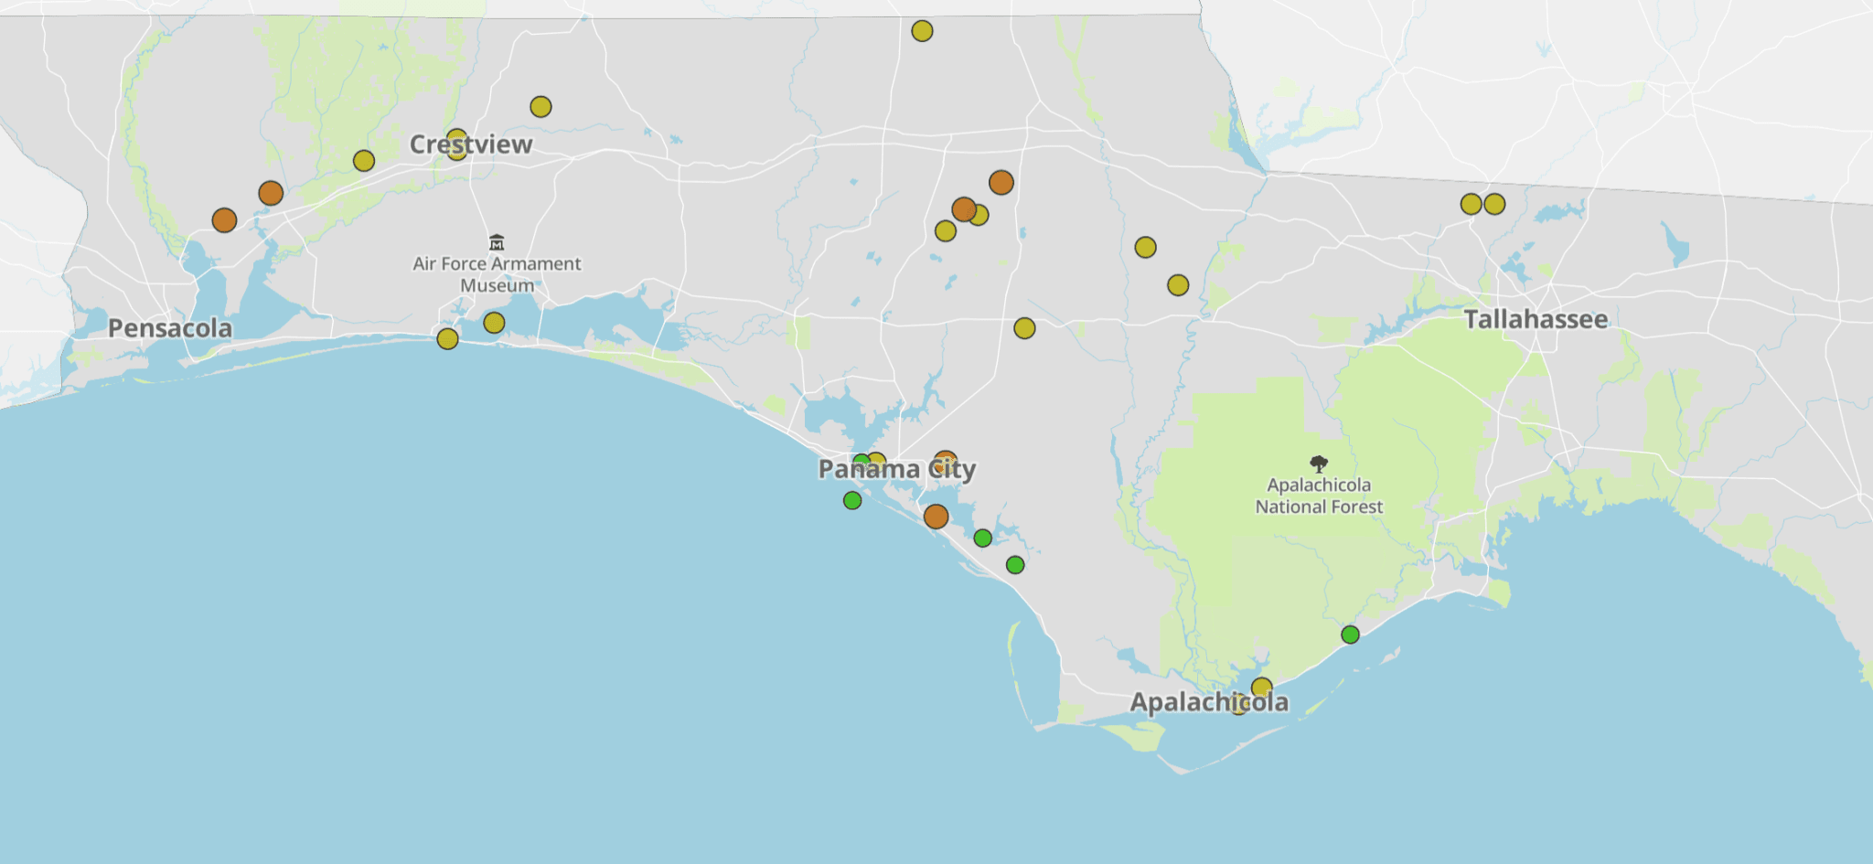The height and width of the screenshot is (864, 1873).
Task: Select the northernmost orange marker north of Panama City
Action: click(1001, 183)
